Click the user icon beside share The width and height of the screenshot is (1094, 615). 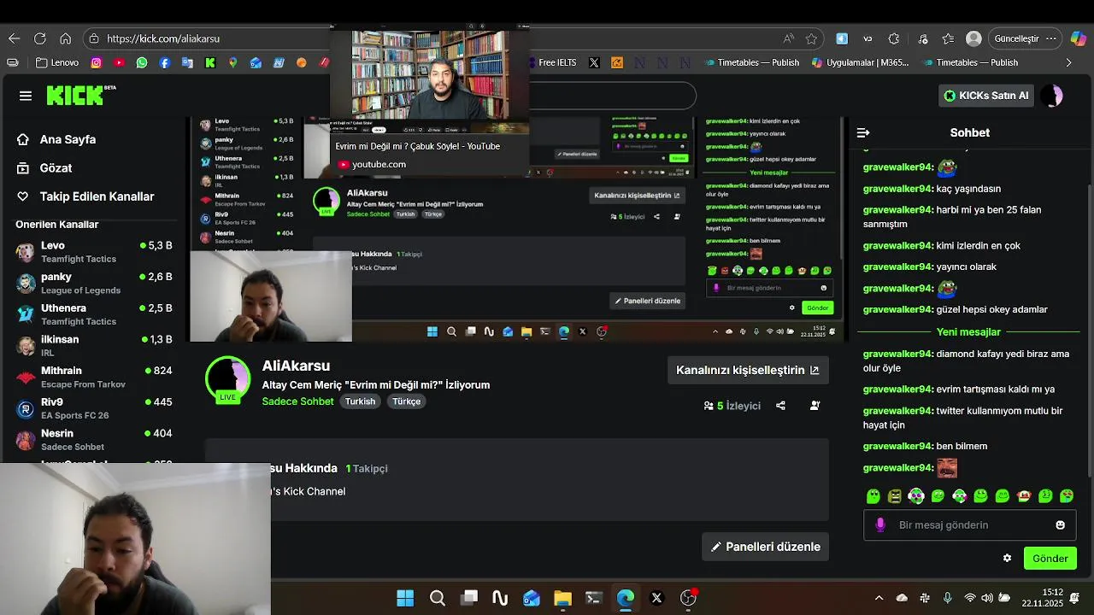[x=815, y=406]
